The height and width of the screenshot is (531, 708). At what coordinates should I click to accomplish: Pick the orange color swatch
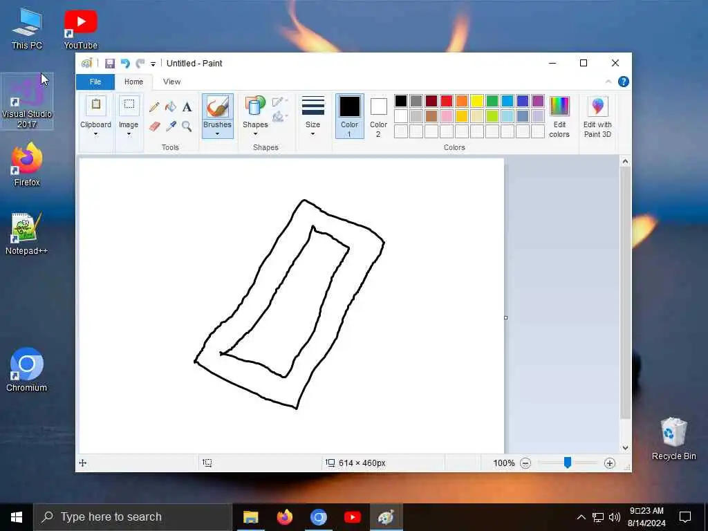coord(461,101)
